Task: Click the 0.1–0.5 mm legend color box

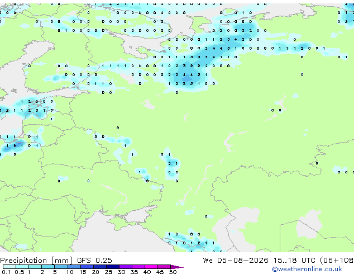Action: pyautogui.click(x=9, y=267)
